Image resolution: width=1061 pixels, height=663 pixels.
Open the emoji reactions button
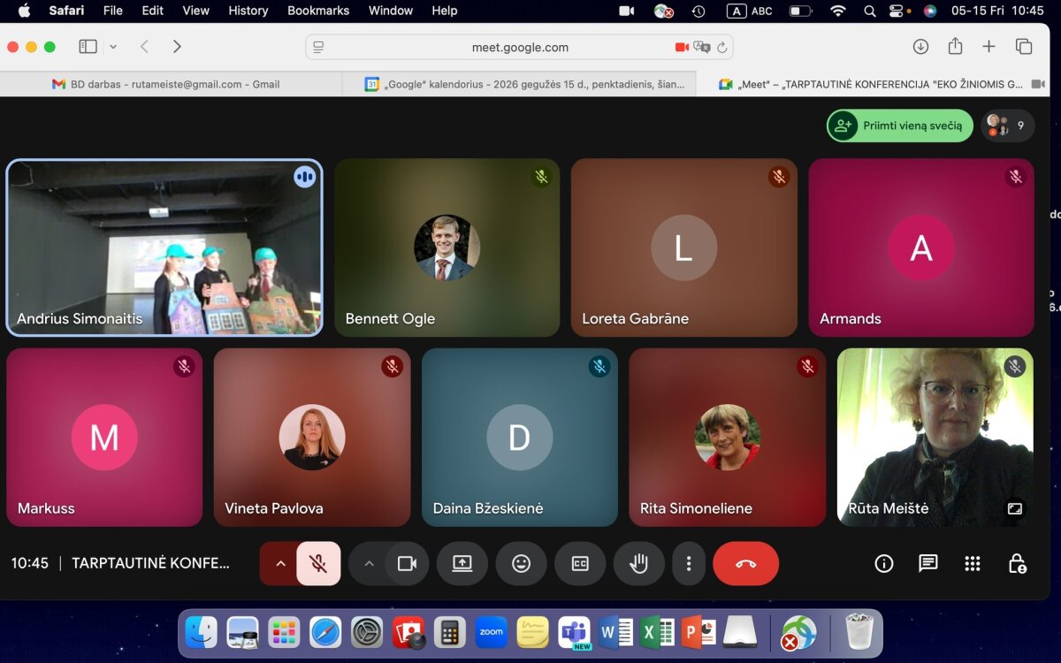[x=521, y=564]
